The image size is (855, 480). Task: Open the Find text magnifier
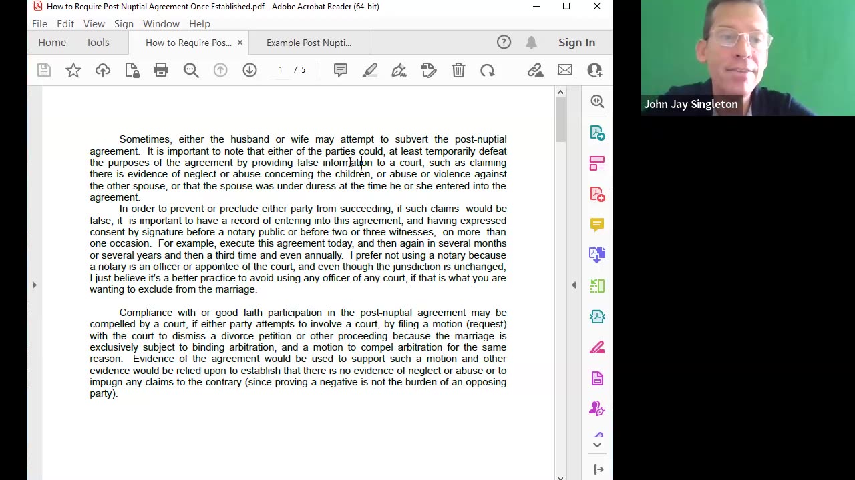pyautogui.click(x=191, y=70)
